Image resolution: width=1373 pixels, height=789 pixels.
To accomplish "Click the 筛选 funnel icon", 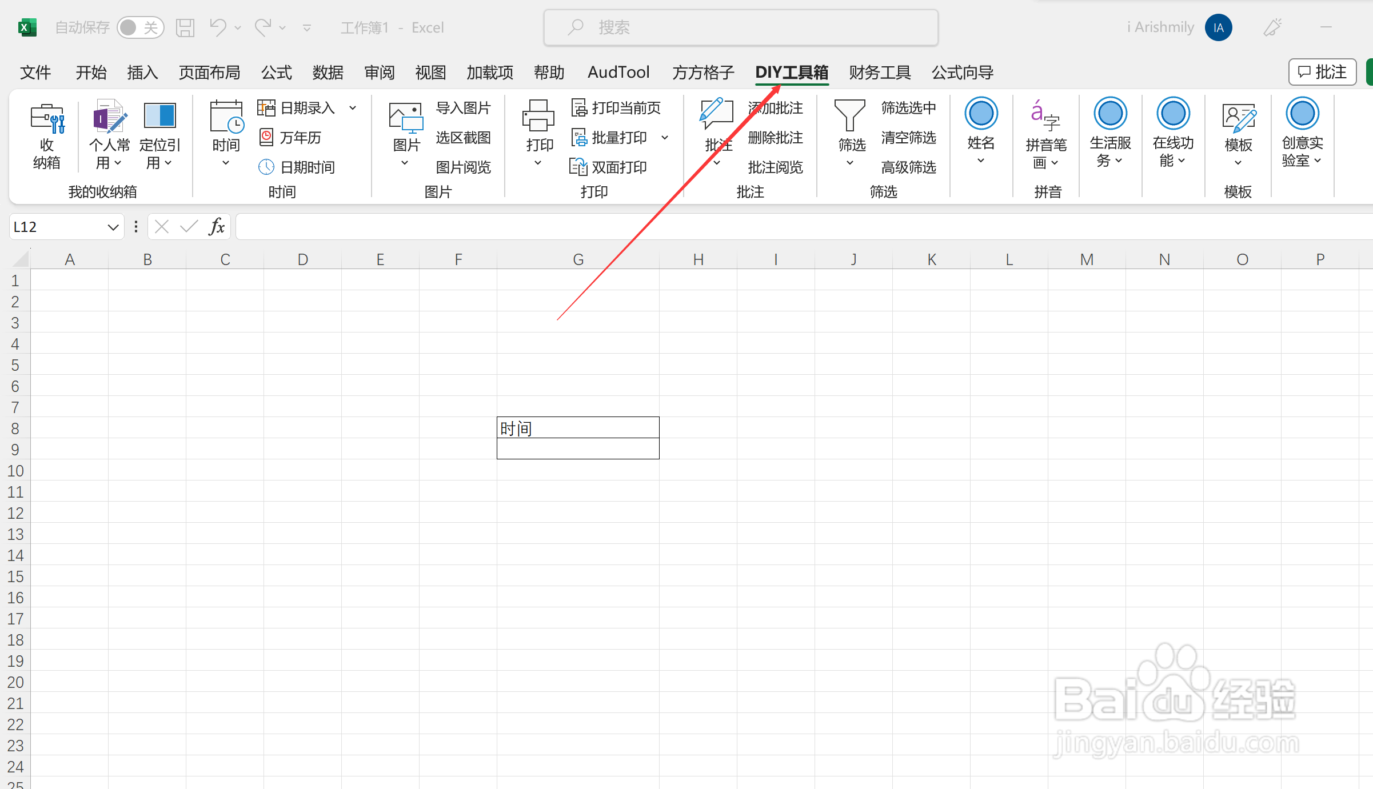I will pyautogui.click(x=851, y=115).
